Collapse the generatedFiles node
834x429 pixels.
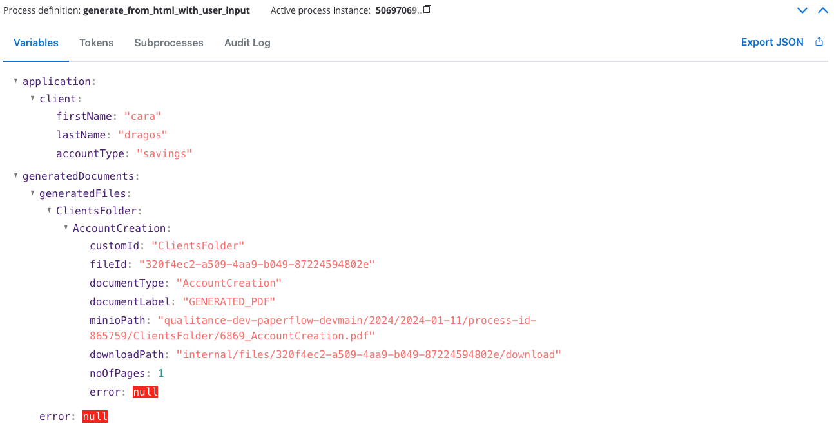pos(32,193)
